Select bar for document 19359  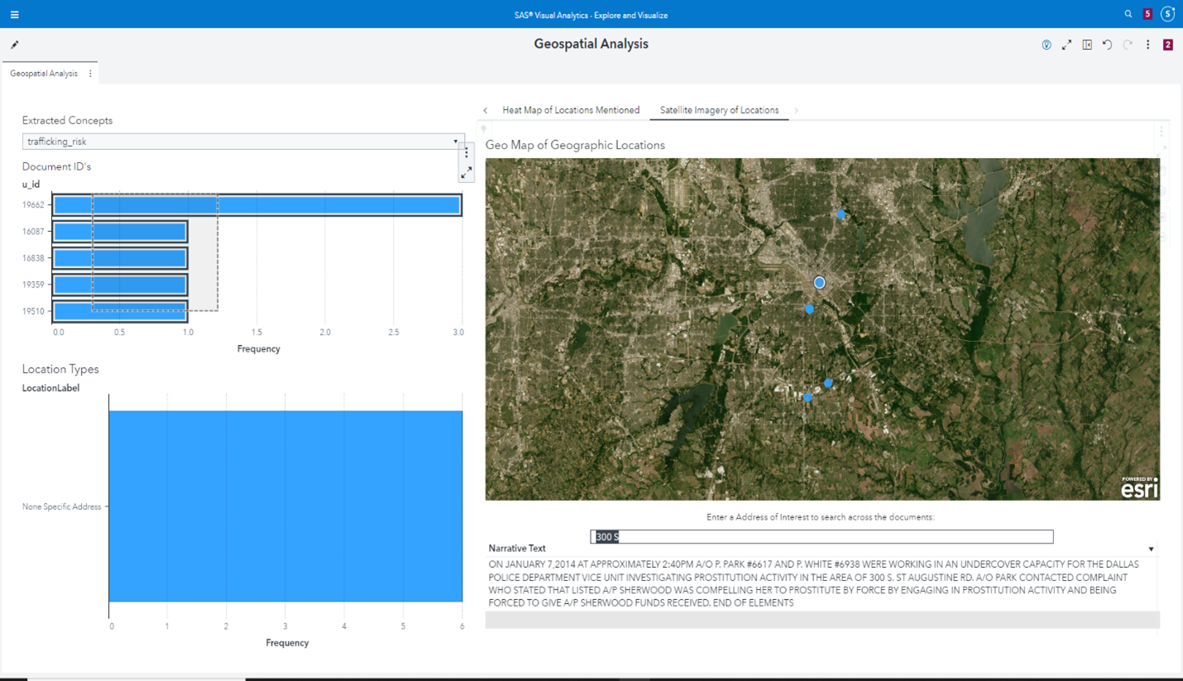(x=120, y=285)
